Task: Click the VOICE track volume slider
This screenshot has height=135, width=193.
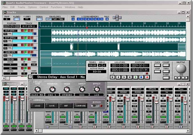Action: pos(24,48)
